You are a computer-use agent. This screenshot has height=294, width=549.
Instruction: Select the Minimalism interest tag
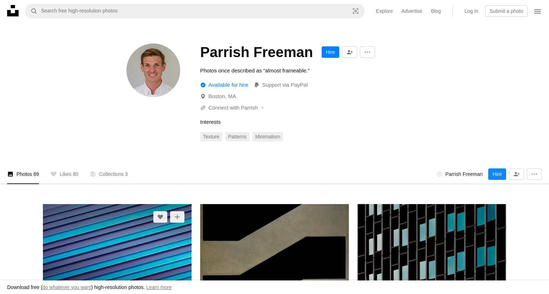(x=268, y=137)
